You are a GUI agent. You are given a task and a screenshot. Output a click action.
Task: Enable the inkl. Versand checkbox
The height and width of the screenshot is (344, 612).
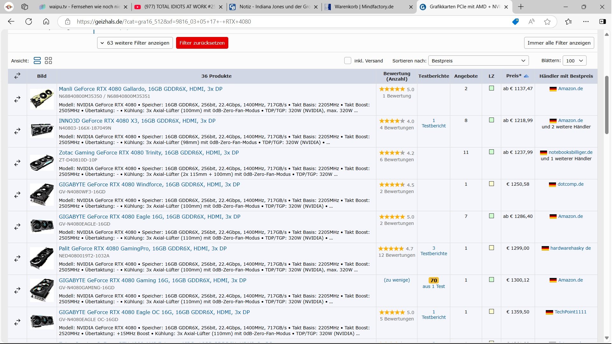[348, 61]
